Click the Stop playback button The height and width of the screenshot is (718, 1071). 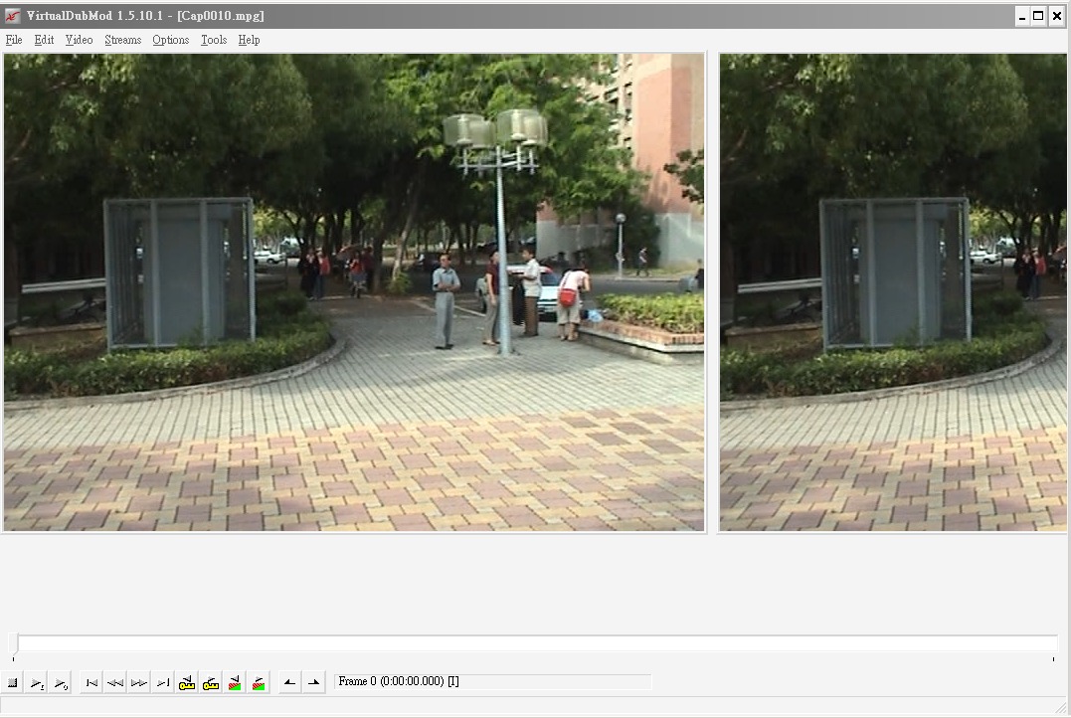(12, 682)
